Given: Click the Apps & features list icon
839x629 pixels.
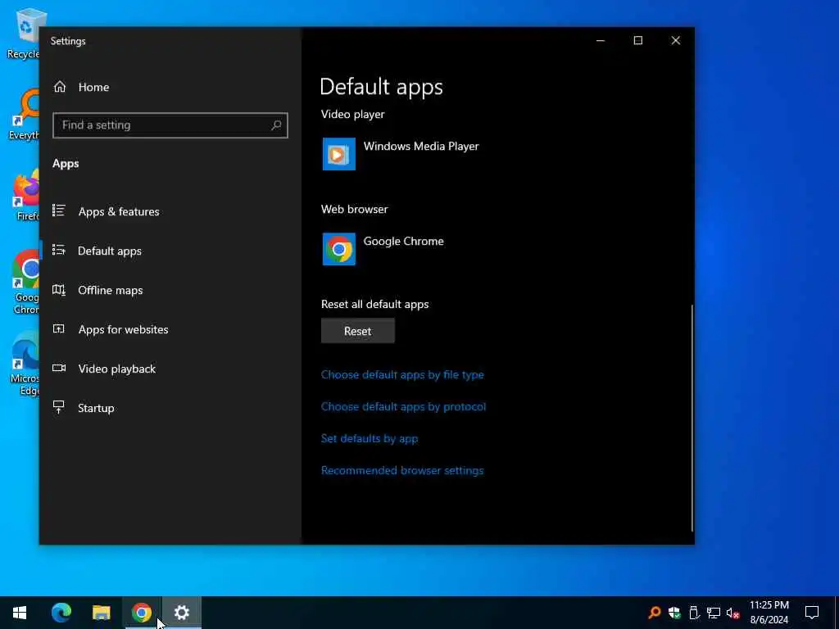Looking at the screenshot, I should tap(59, 210).
